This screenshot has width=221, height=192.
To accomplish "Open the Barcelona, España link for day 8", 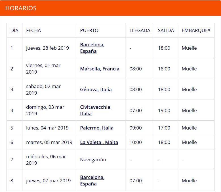I will pos(92,180).
